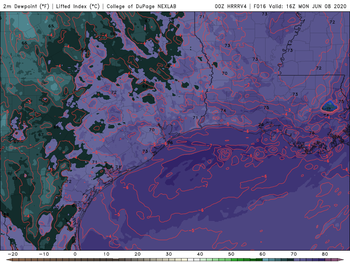Click the '40' tick label on the color scale

tap(200, 254)
